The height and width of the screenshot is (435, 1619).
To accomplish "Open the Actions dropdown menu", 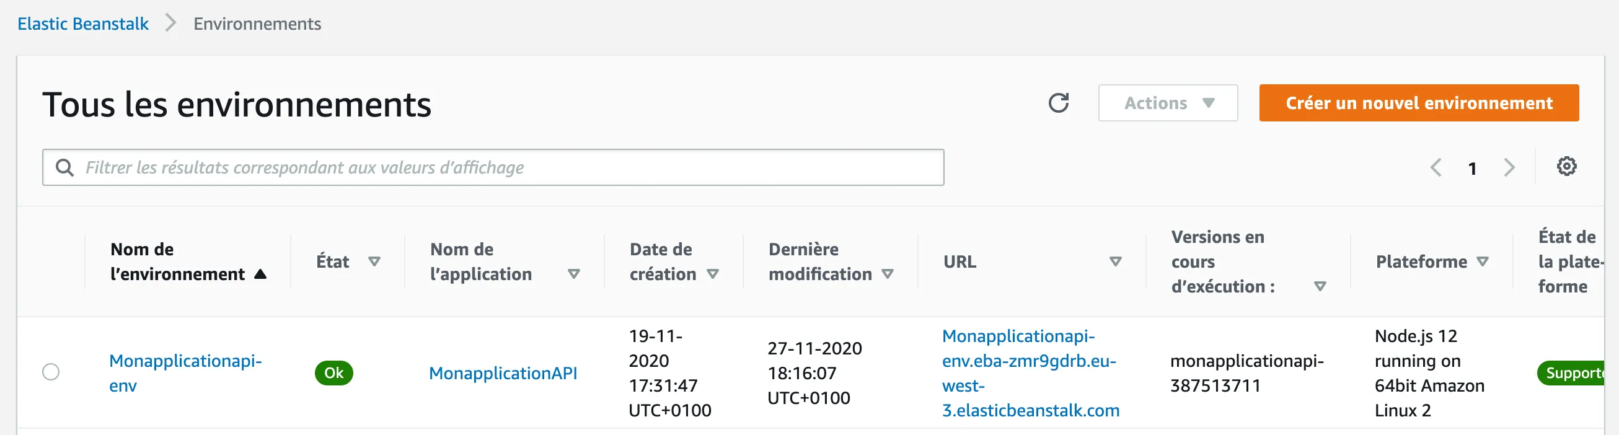I will click(1167, 103).
